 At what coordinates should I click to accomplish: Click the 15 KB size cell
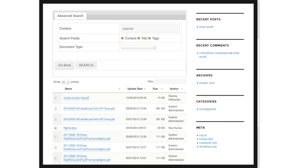(161, 98)
